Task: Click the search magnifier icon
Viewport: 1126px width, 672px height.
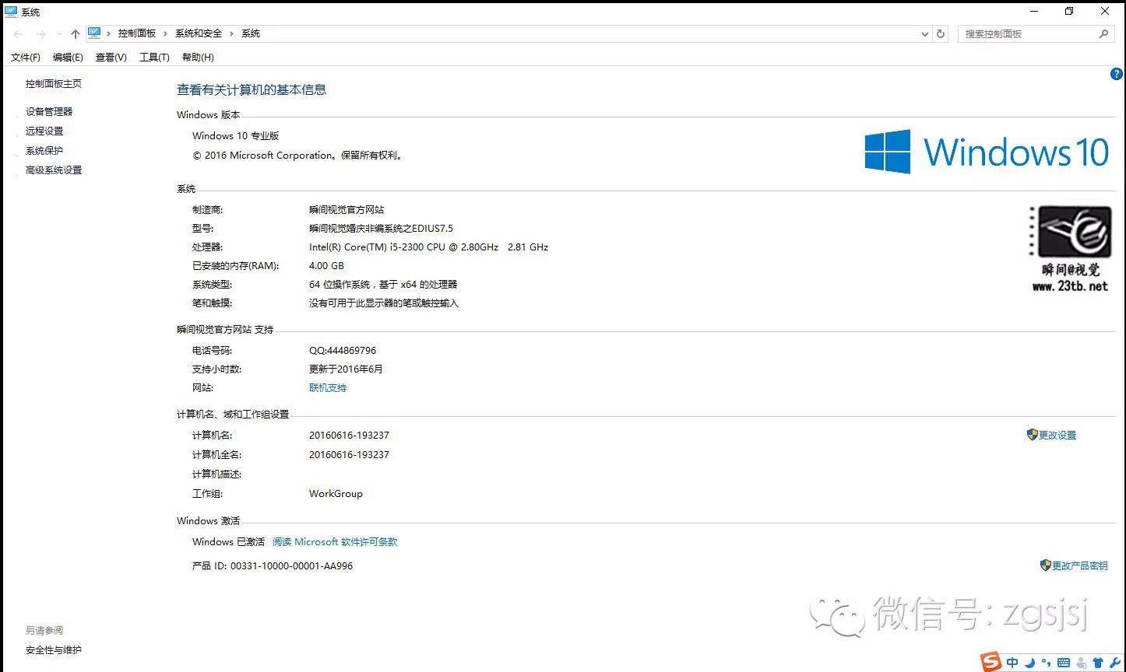Action: point(1103,34)
